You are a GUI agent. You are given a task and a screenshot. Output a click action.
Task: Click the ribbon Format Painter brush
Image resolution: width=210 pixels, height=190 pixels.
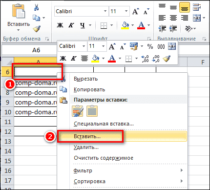pos(37,29)
